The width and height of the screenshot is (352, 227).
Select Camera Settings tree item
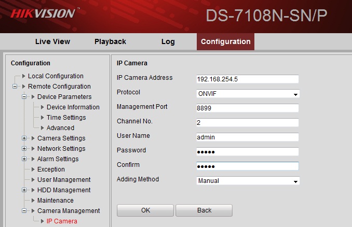[61, 138]
